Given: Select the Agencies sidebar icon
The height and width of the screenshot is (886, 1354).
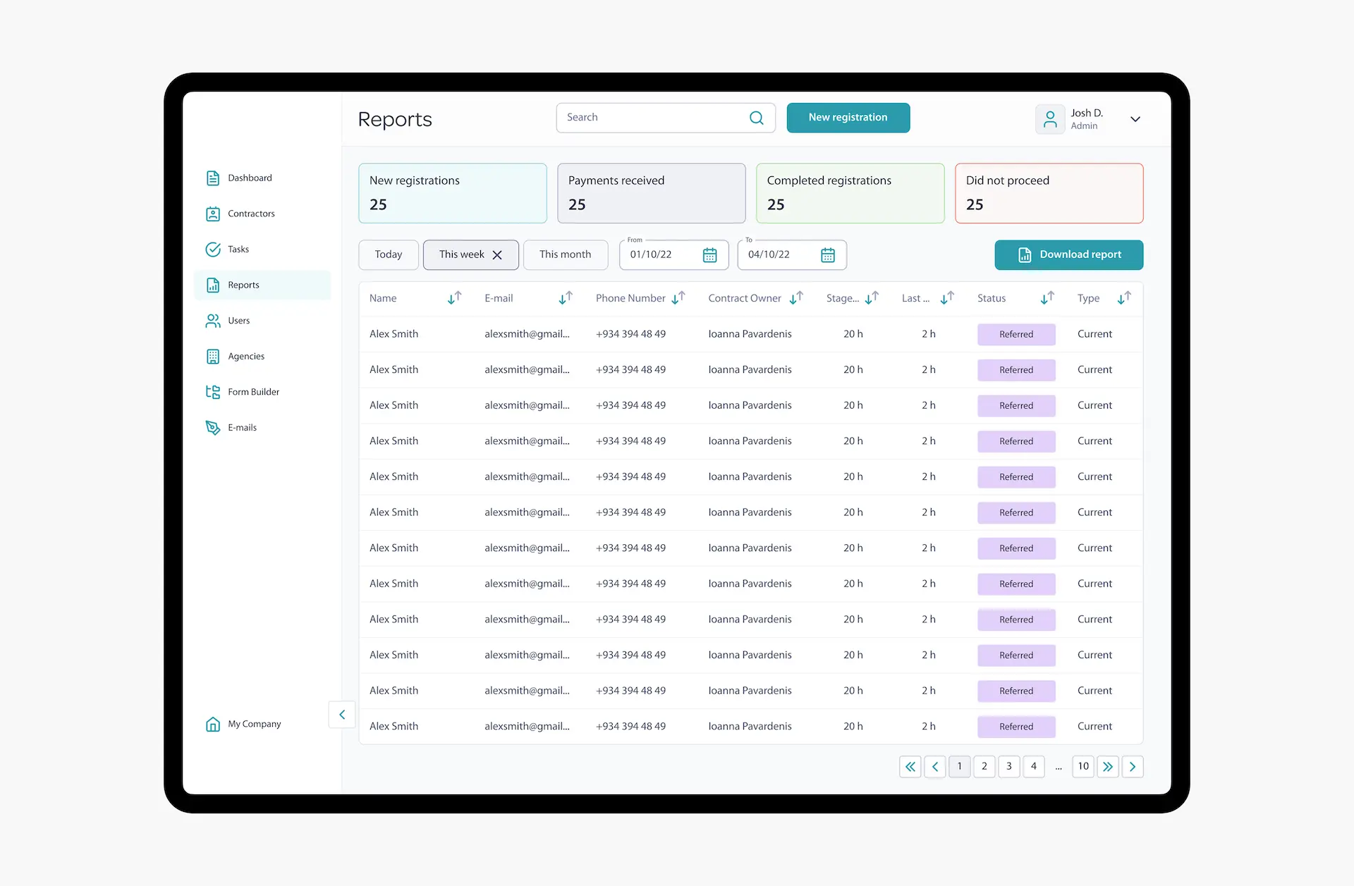Looking at the screenshot, I should pyautogui.click(x=214, y=357).
